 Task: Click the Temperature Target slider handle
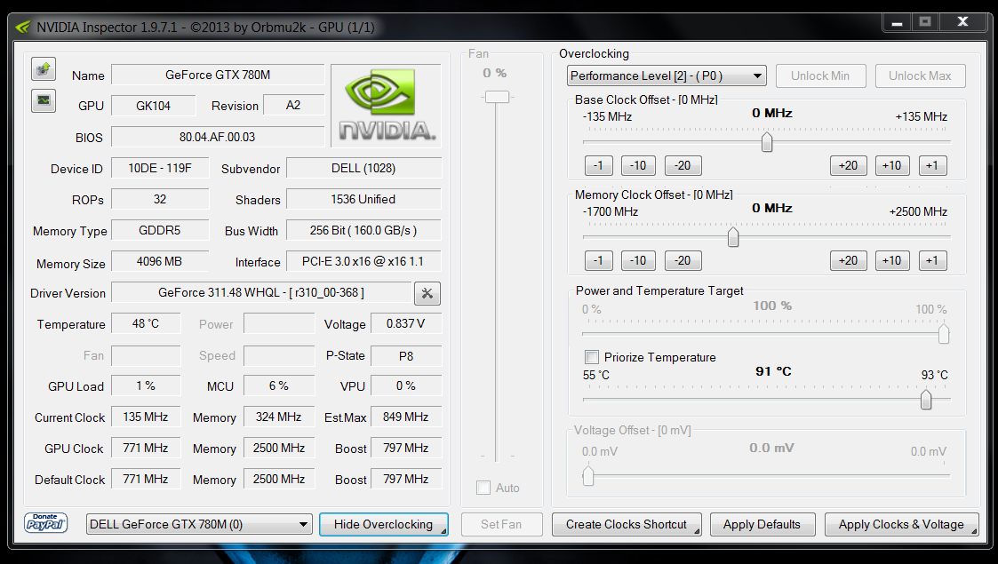click(x=926, y=400)
